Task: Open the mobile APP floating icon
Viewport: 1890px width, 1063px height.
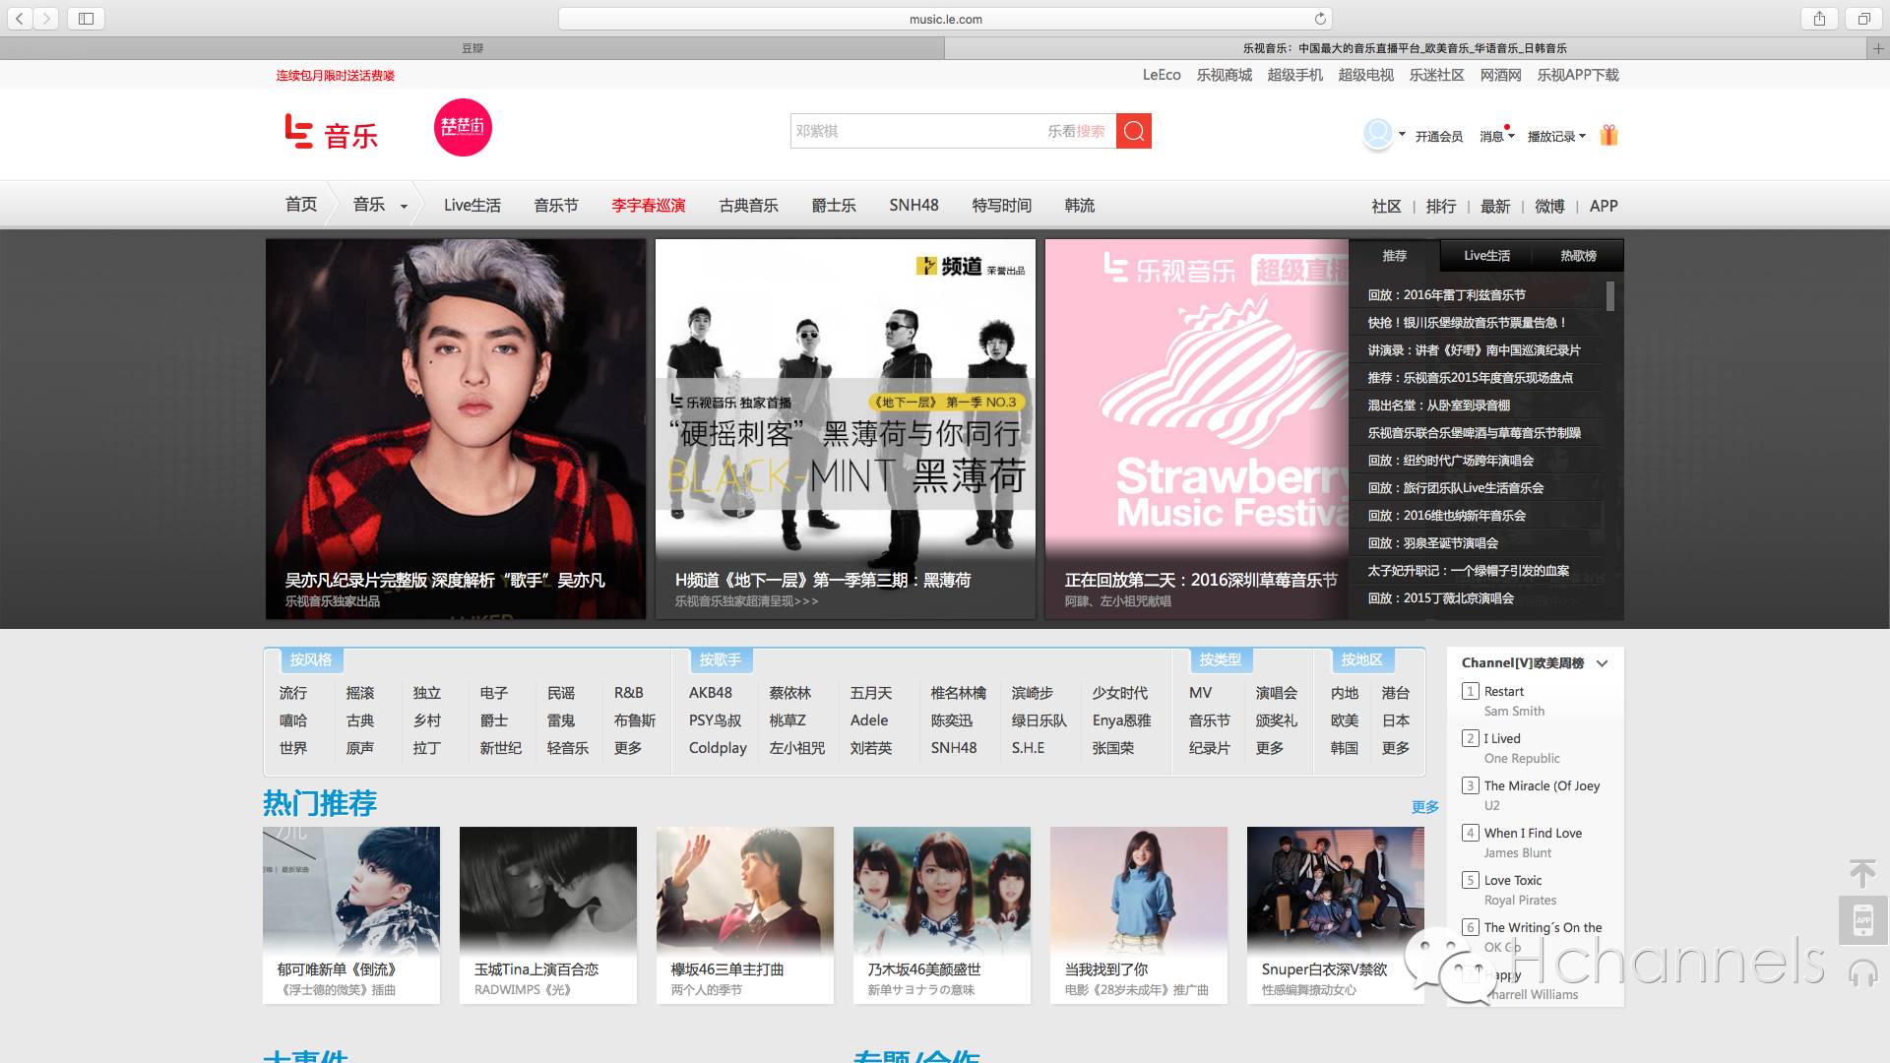Action: click(1861, 920)
